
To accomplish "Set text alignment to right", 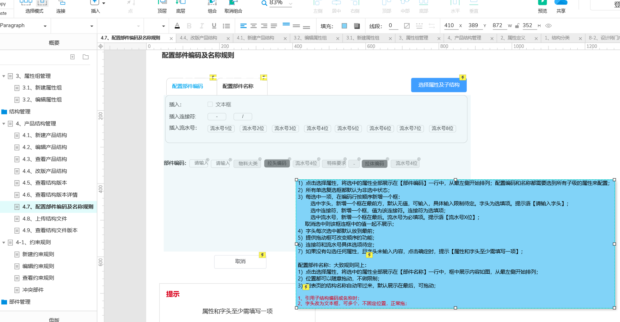I will click(x=264, y=26).
